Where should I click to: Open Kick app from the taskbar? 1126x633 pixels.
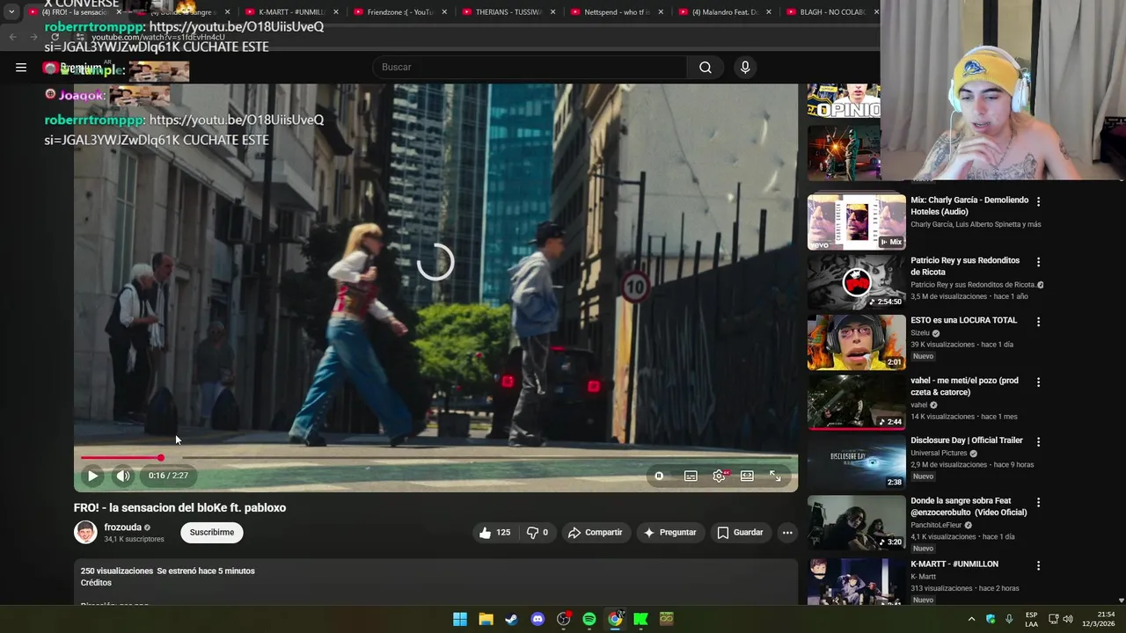(x=640, y=619)
